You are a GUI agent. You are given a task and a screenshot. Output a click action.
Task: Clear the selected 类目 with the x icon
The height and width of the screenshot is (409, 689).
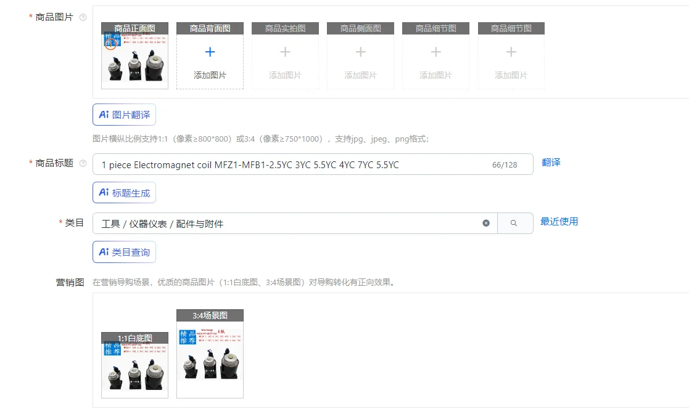(486, 223)
